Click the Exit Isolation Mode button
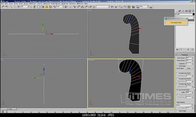This screenshot has height=117, width=196. pos(176,23)
